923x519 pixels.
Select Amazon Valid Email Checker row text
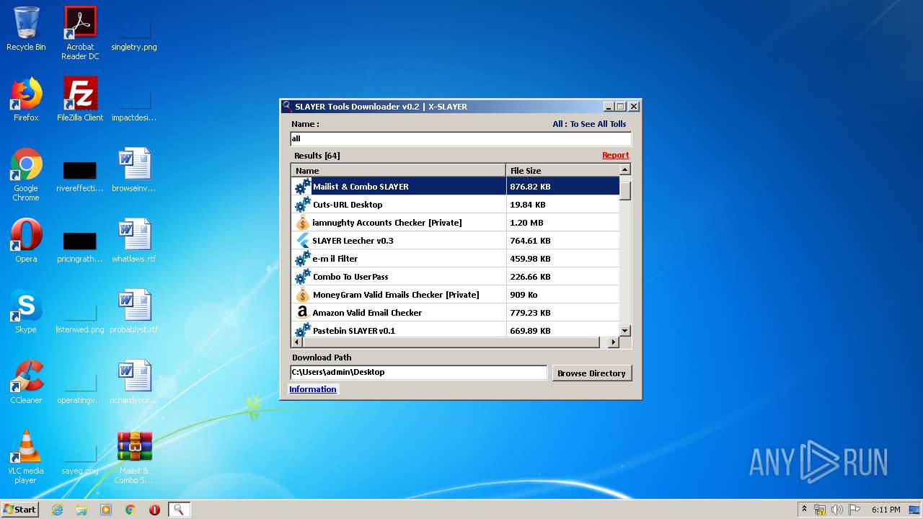tap(367, 313)
